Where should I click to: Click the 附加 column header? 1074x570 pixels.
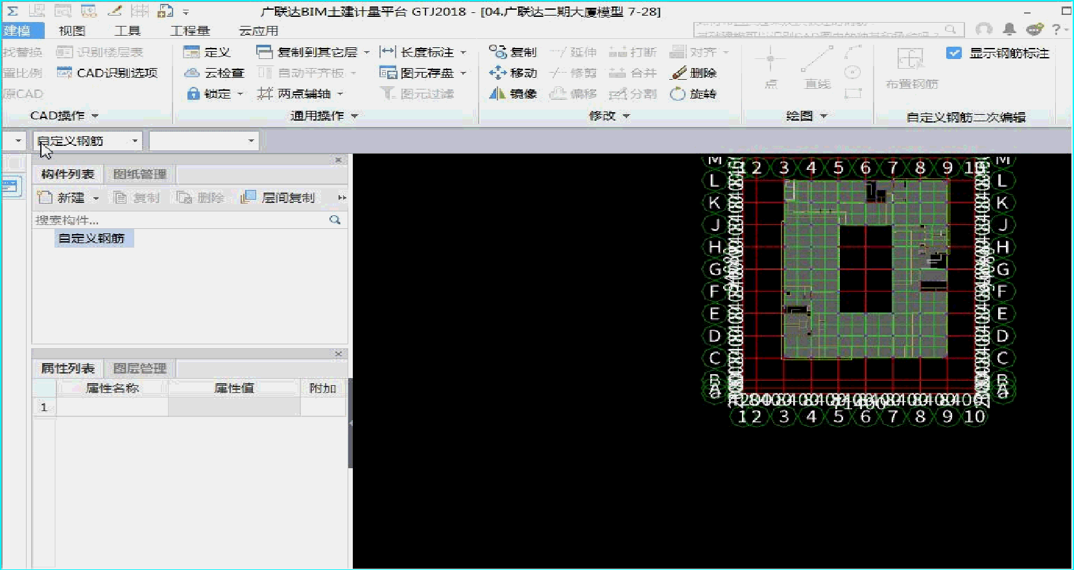pos(323,388)
